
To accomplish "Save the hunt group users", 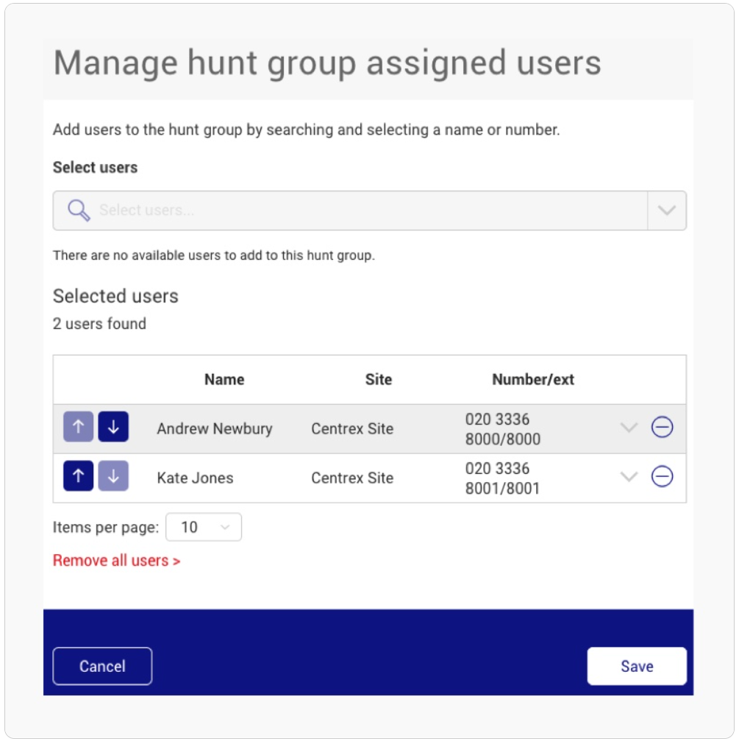I will tap(637, 666).
